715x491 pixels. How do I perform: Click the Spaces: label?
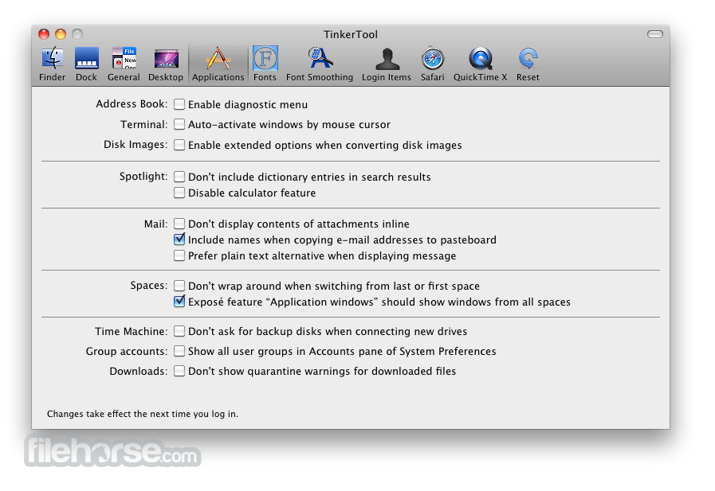148,286
